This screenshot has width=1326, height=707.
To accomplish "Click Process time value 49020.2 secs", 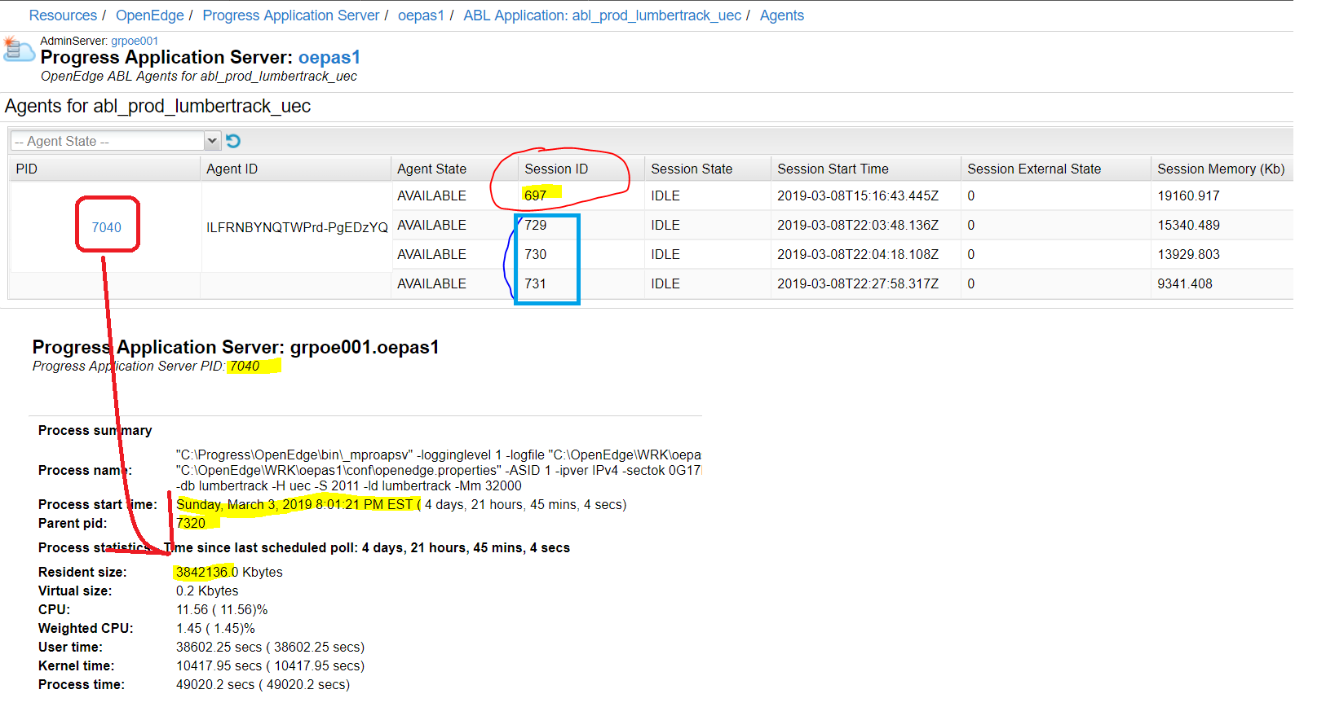I will (x=263, y=684).
